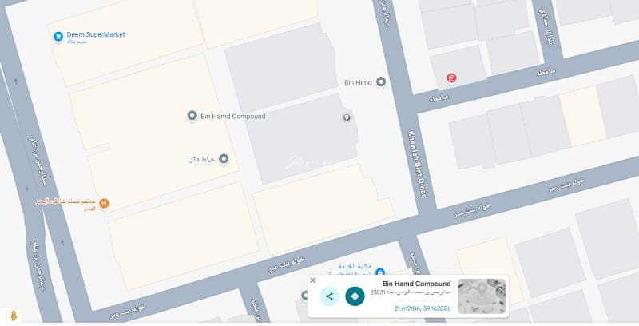Viewport: 639px width, 326px height.
Task: Click the half-hidden gray pin by info card
Action: coord(305,296)
